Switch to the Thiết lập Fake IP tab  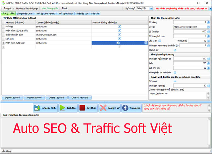65,14
